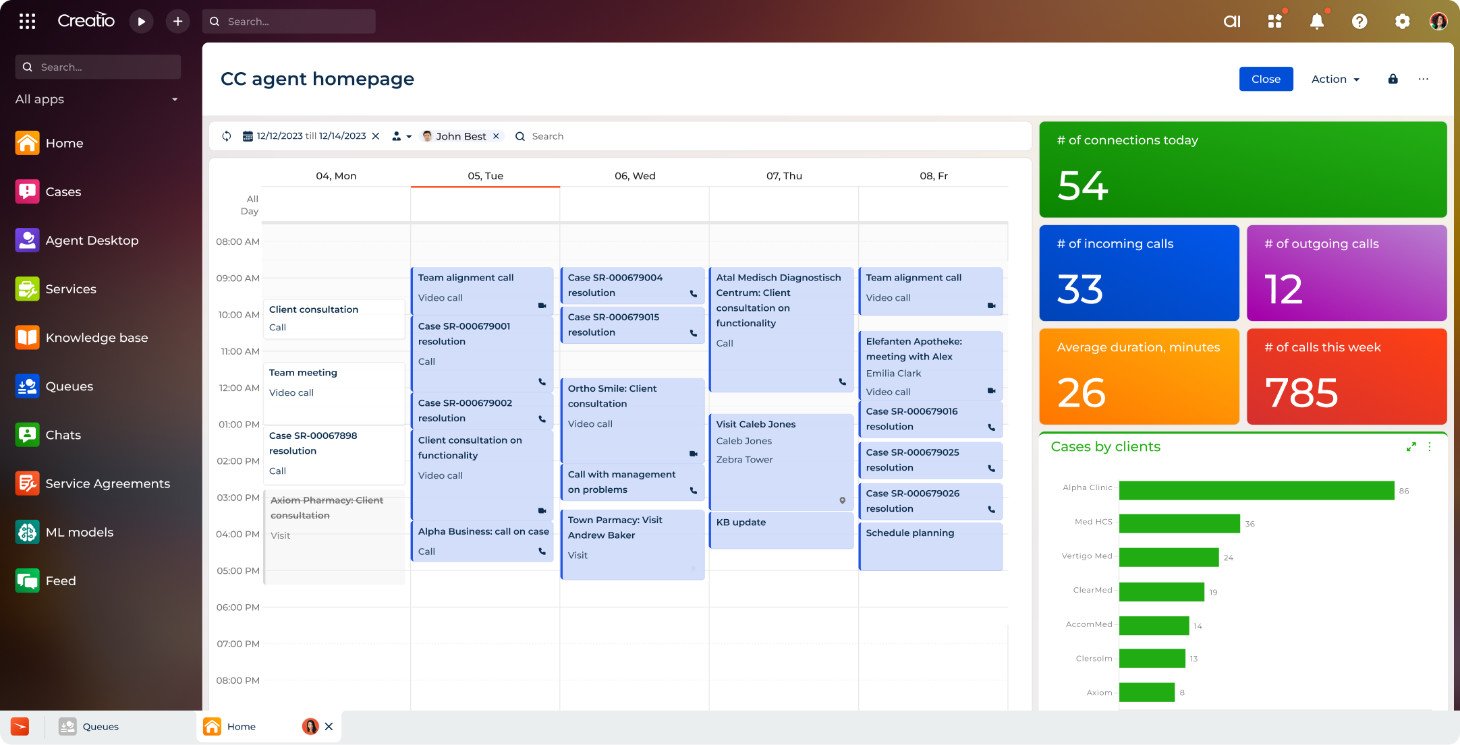
Task: Remove the John Best filter tag
Action: [x=497, y=136]
